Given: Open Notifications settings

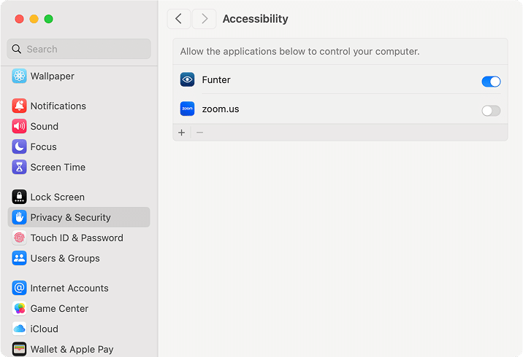Looking at the screenshot, I should coord(79,106).
